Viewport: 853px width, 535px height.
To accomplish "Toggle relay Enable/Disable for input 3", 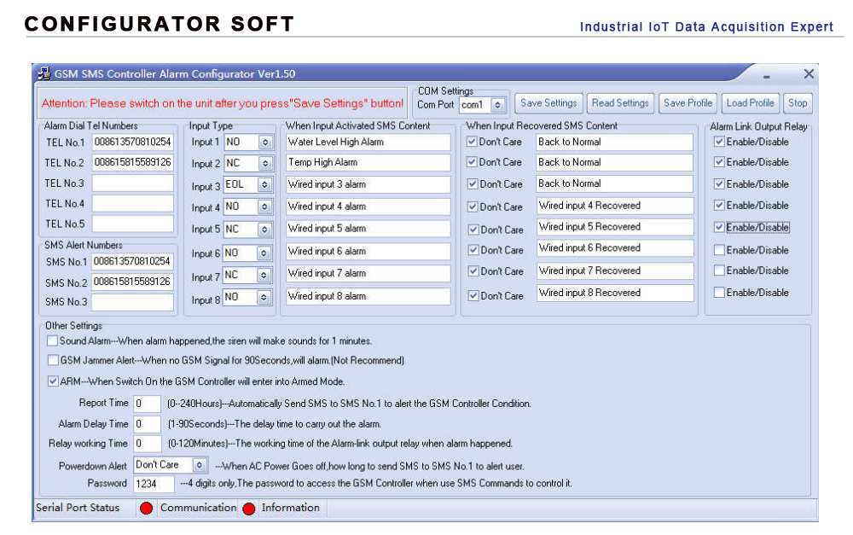I will pos(719,184).
